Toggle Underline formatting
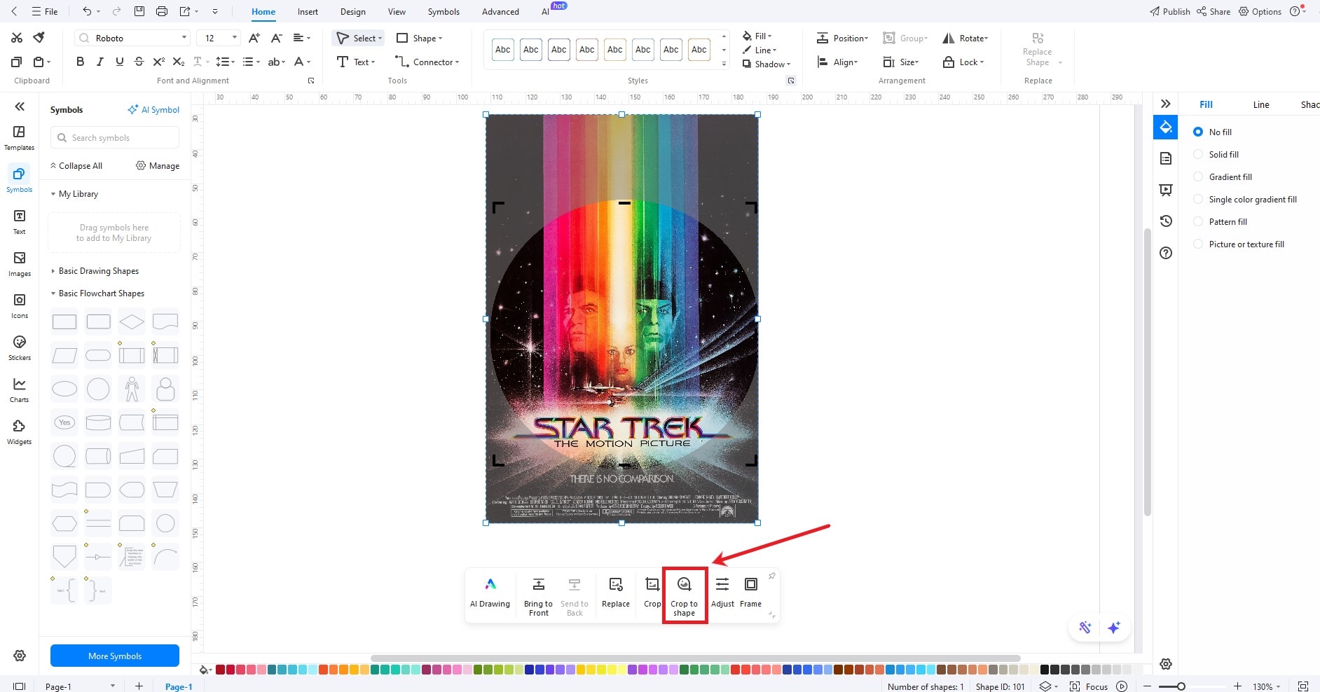 (119, 62)
